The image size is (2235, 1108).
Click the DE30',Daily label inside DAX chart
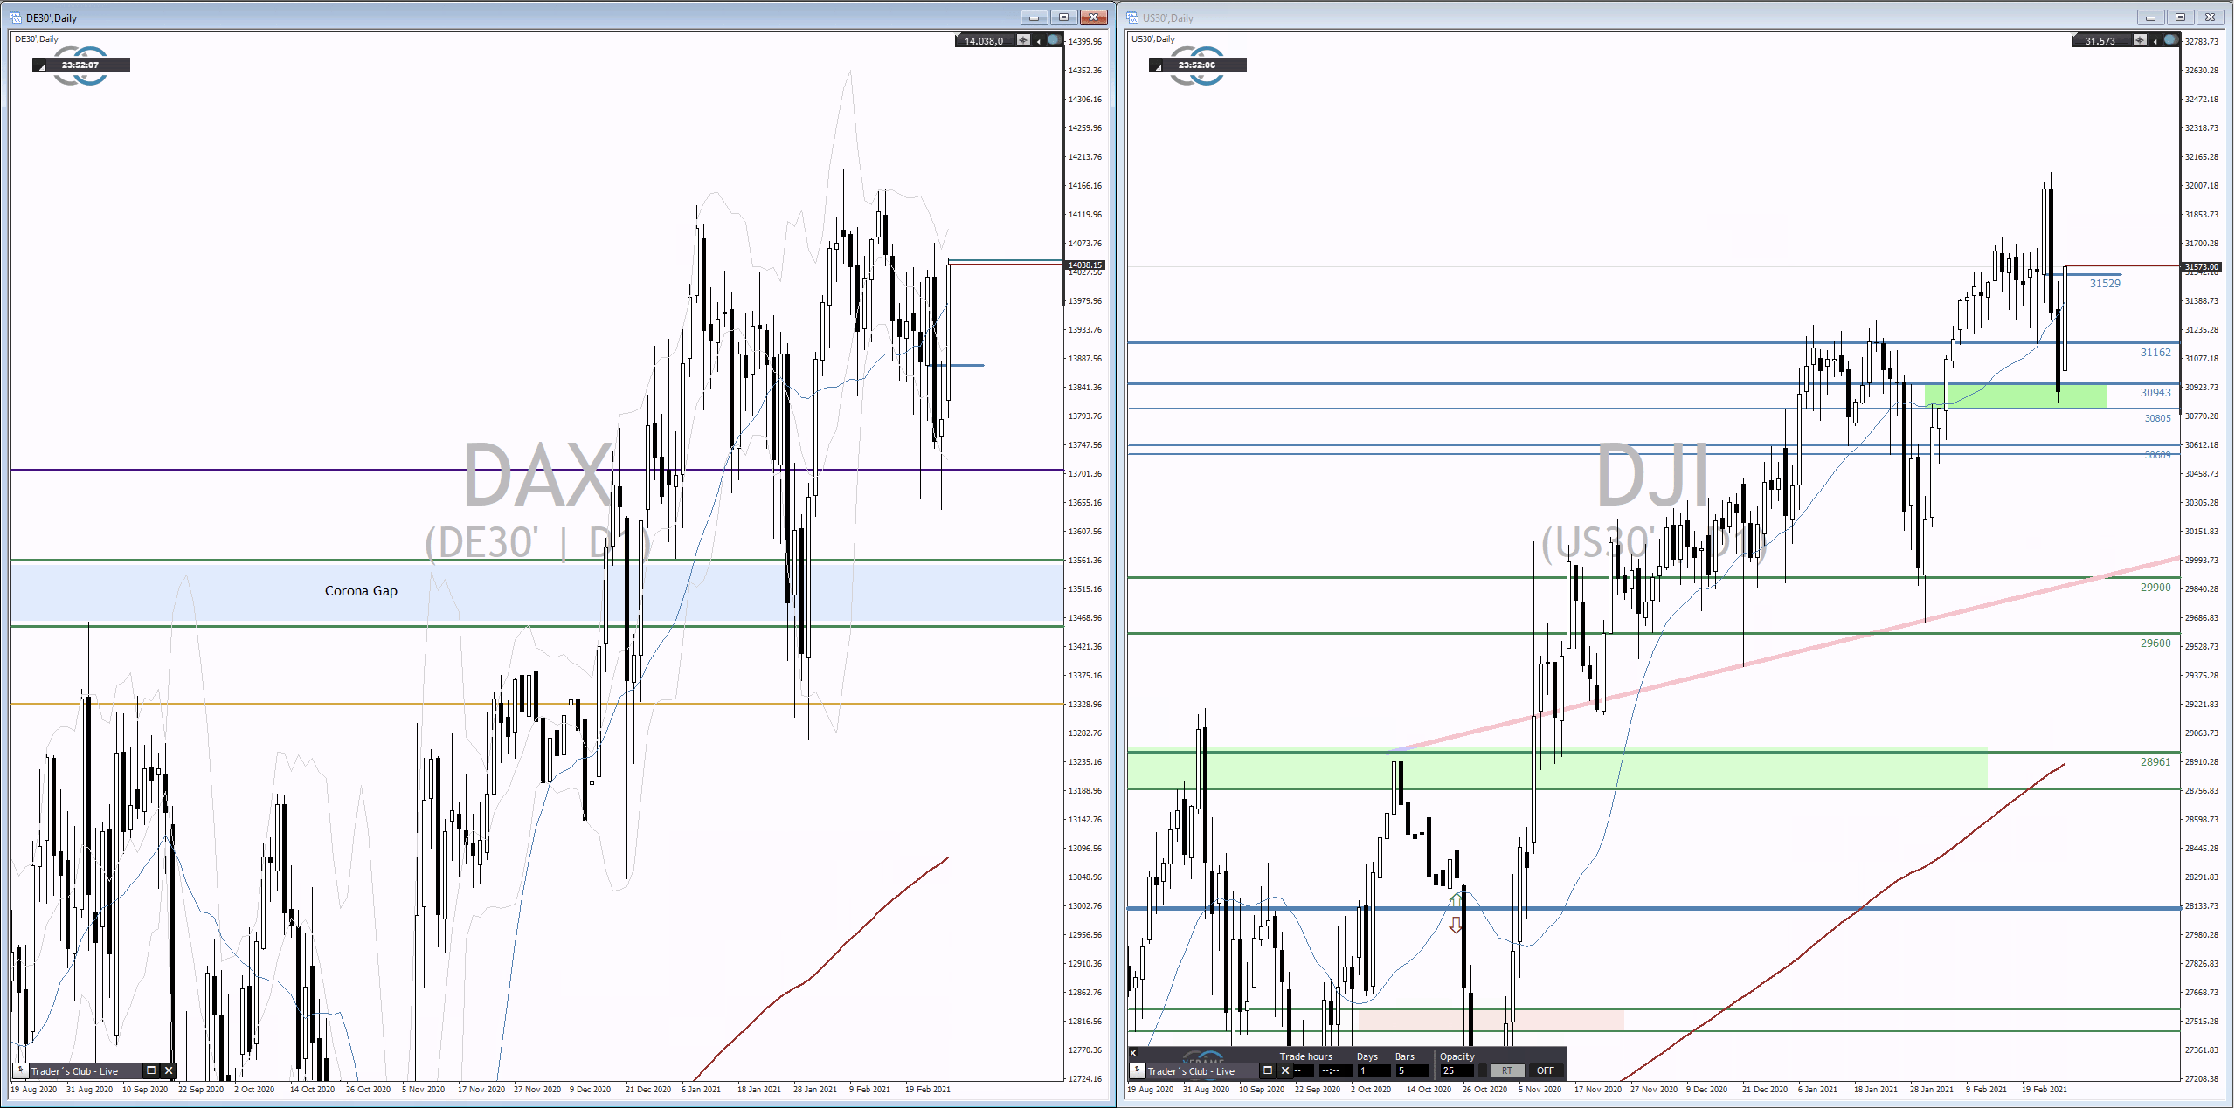point(36,39)
